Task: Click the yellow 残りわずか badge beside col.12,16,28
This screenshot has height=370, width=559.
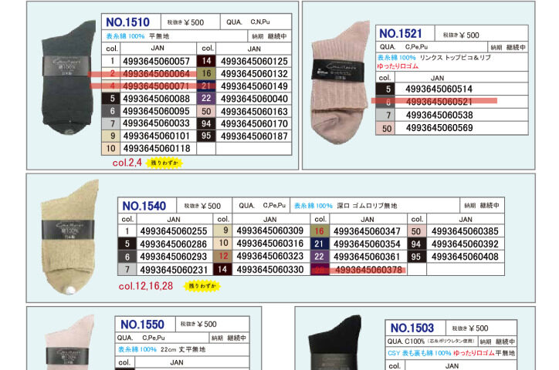Action: [201, 286]
